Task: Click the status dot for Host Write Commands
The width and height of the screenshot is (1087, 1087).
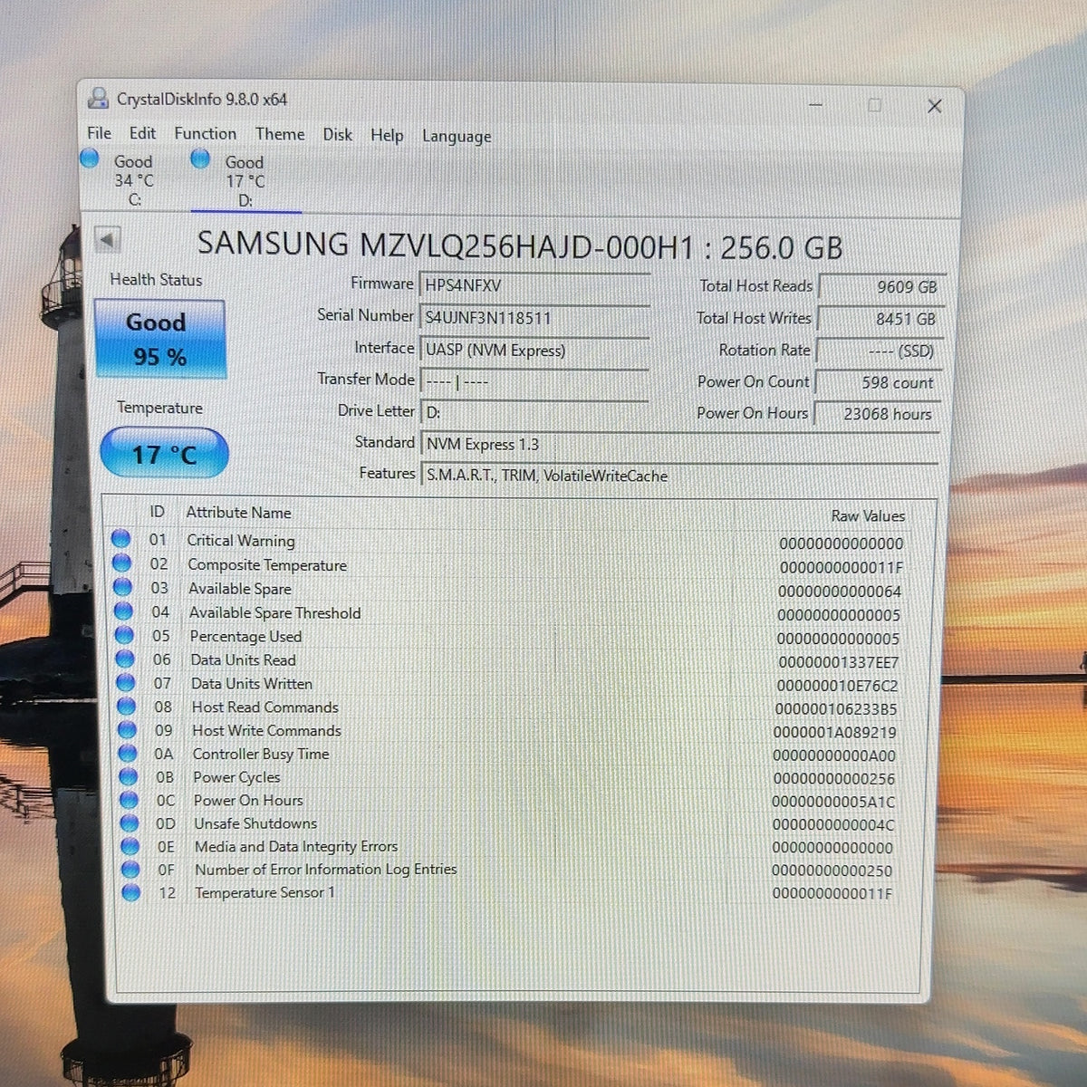Action: pyautogui.click(x=127, y=729)
